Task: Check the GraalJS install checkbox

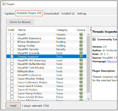Action: pos(12,34)
